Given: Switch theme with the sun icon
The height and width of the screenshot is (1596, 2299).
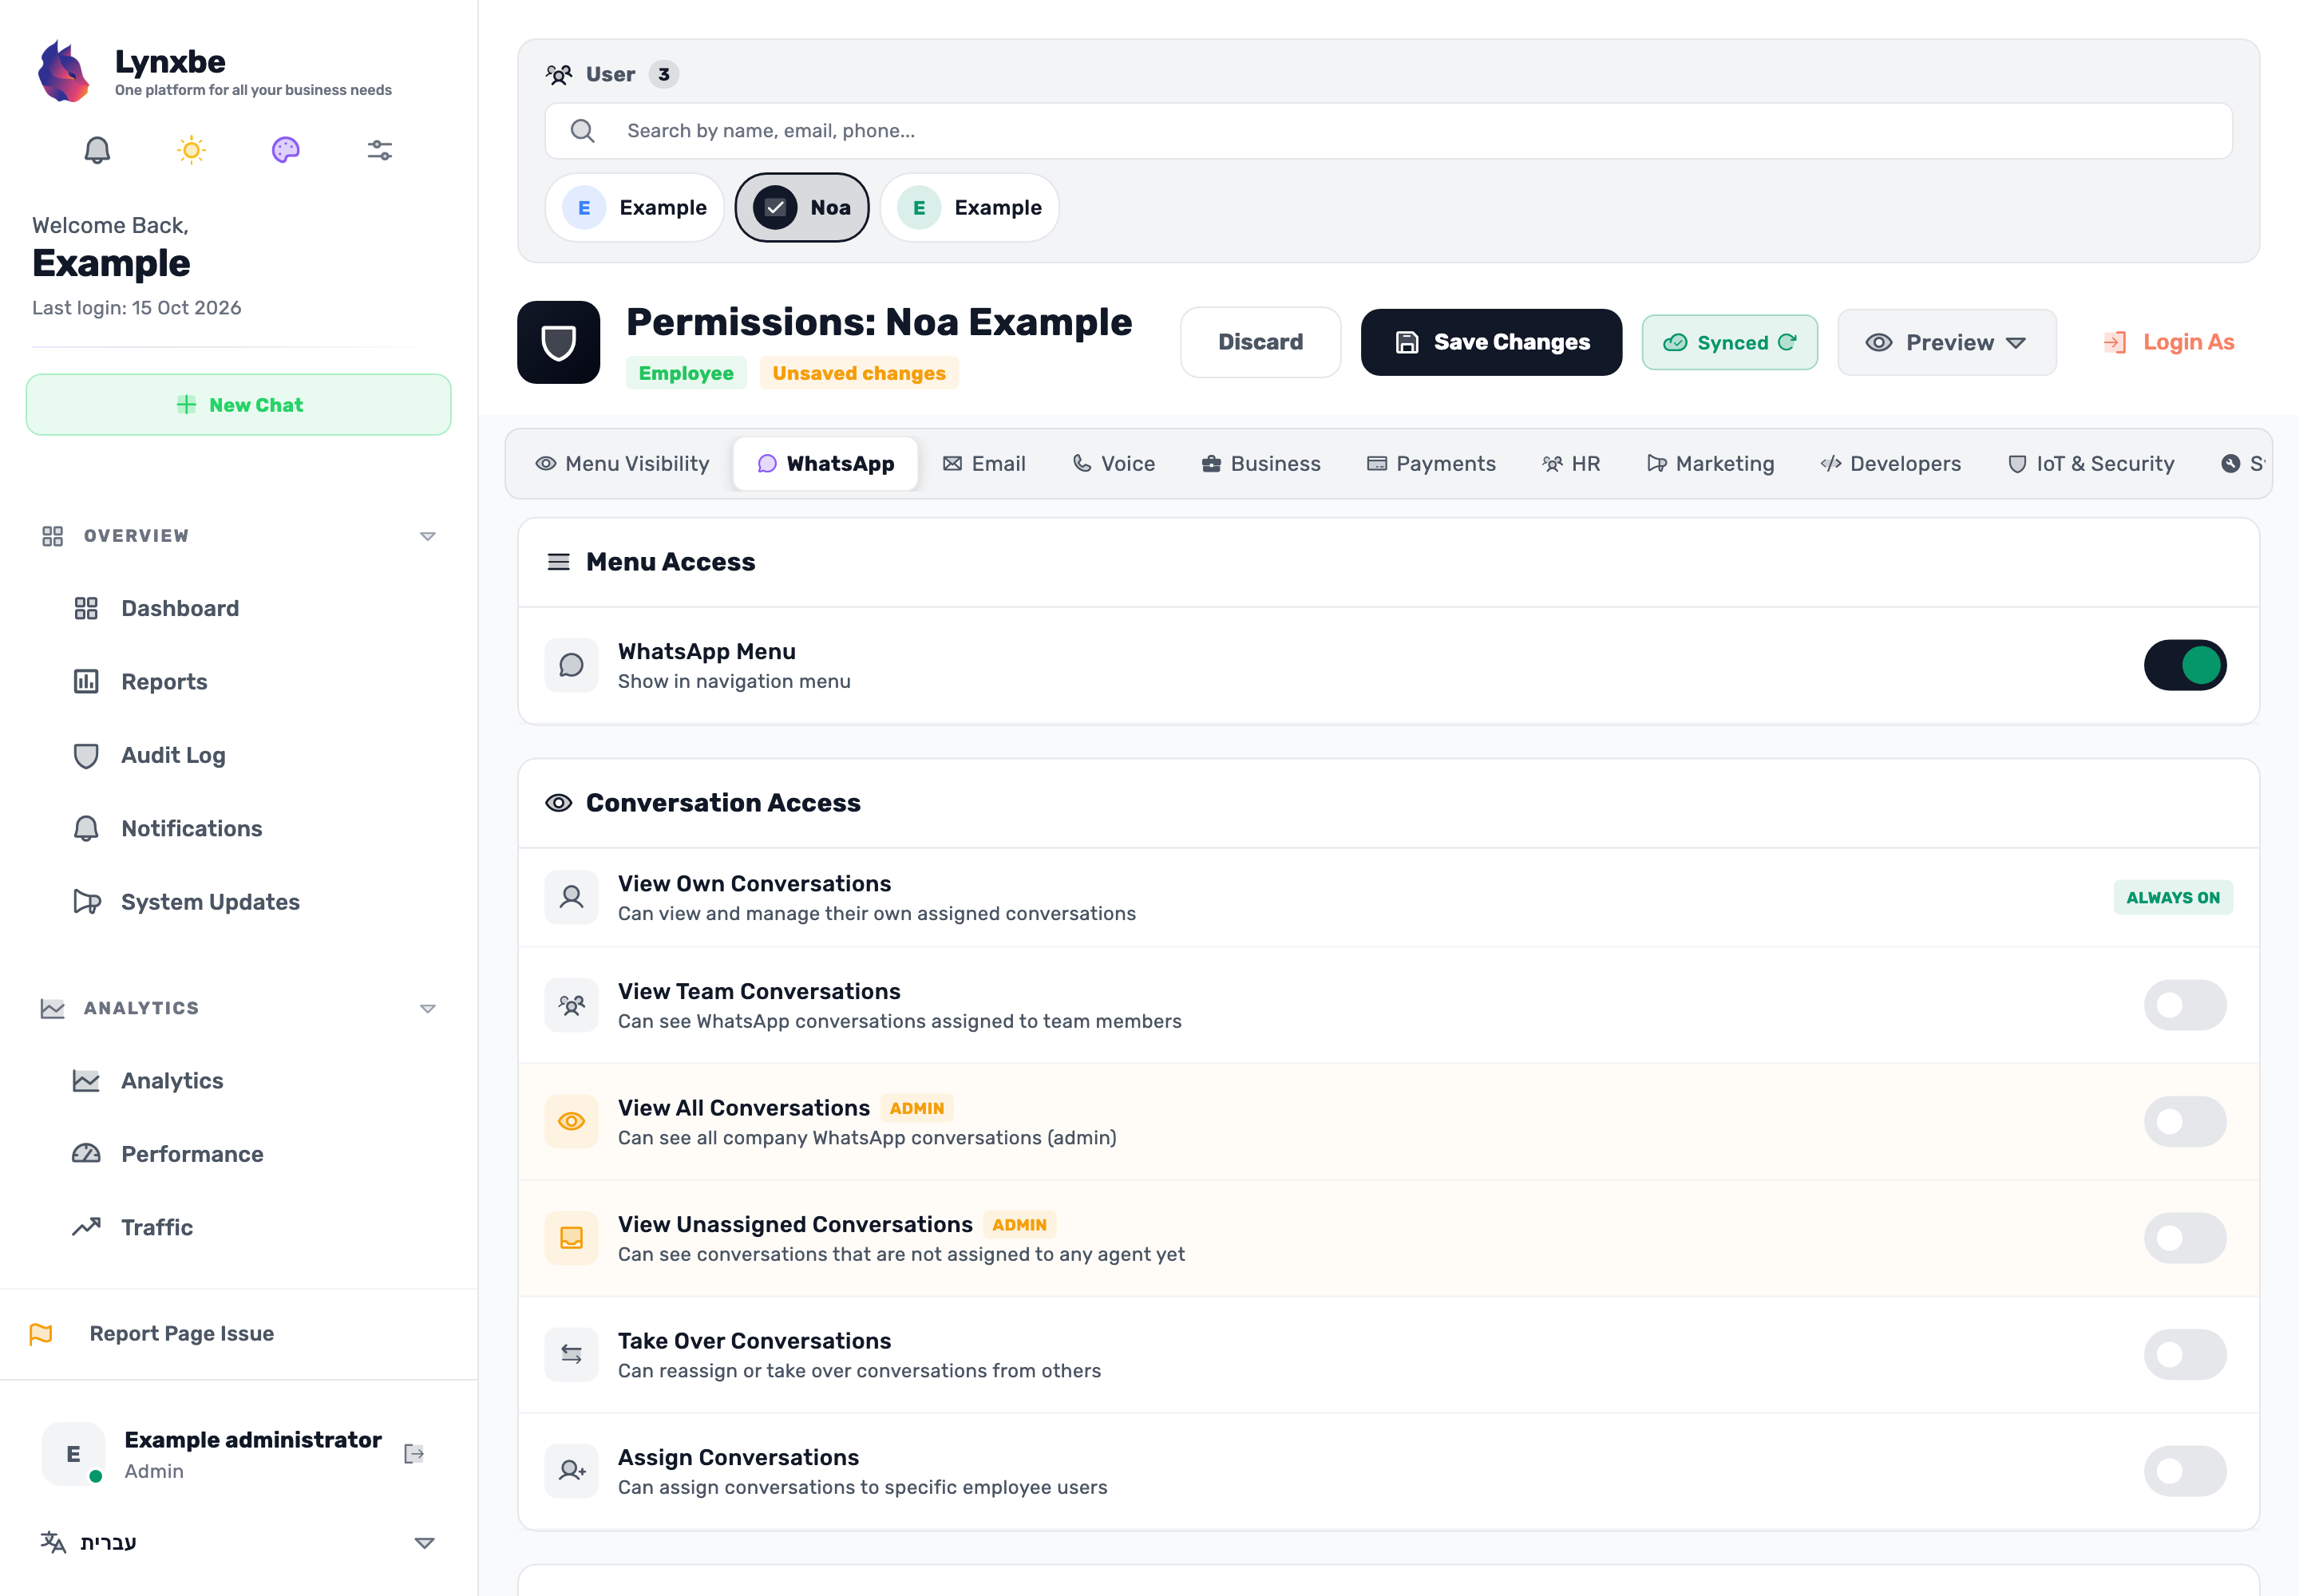Looking at the screenshot, I should coord(191,150).
